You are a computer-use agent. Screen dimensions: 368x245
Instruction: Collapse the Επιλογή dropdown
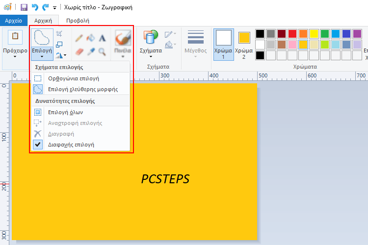[x=42, y=53]
